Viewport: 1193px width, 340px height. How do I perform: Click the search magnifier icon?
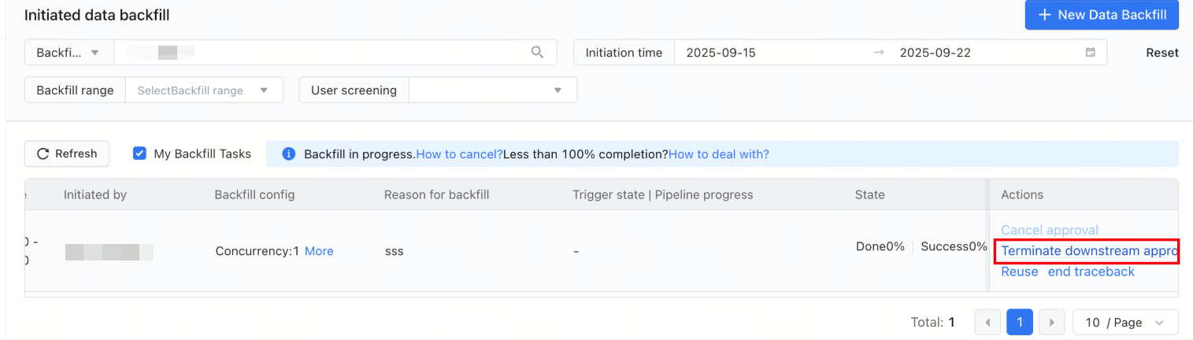(x=537, y=53)
